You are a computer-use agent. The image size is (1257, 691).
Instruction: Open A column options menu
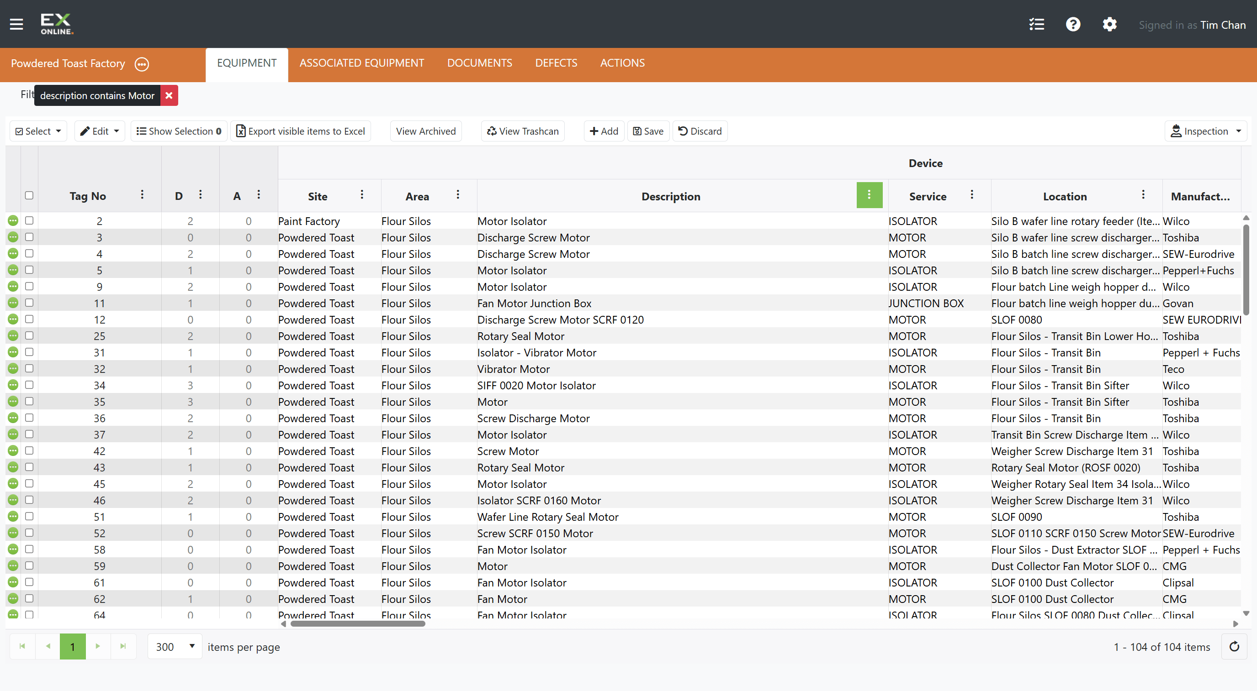[259, 195]
